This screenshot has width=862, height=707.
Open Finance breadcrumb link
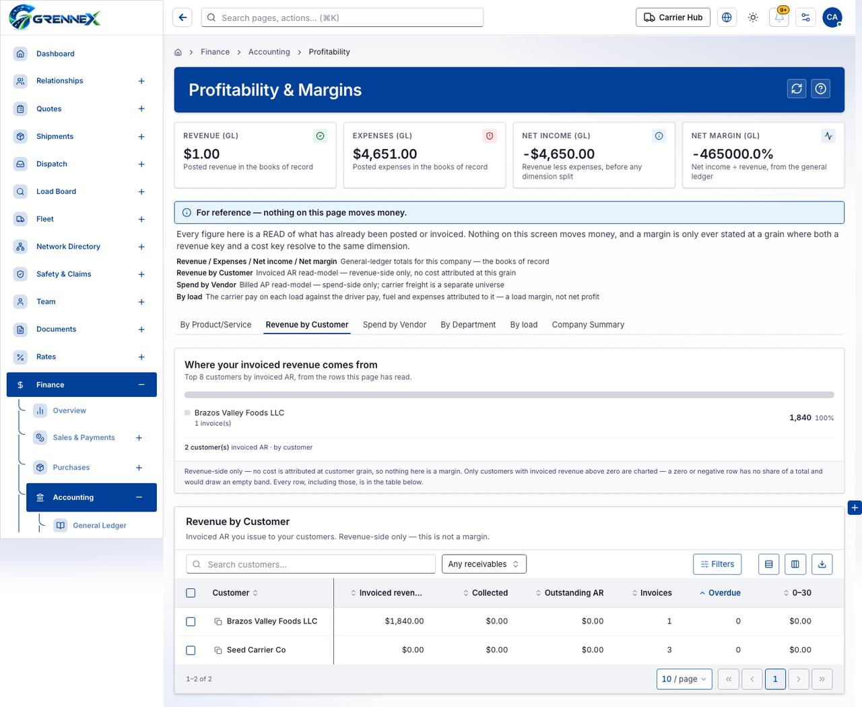(215, 52)
